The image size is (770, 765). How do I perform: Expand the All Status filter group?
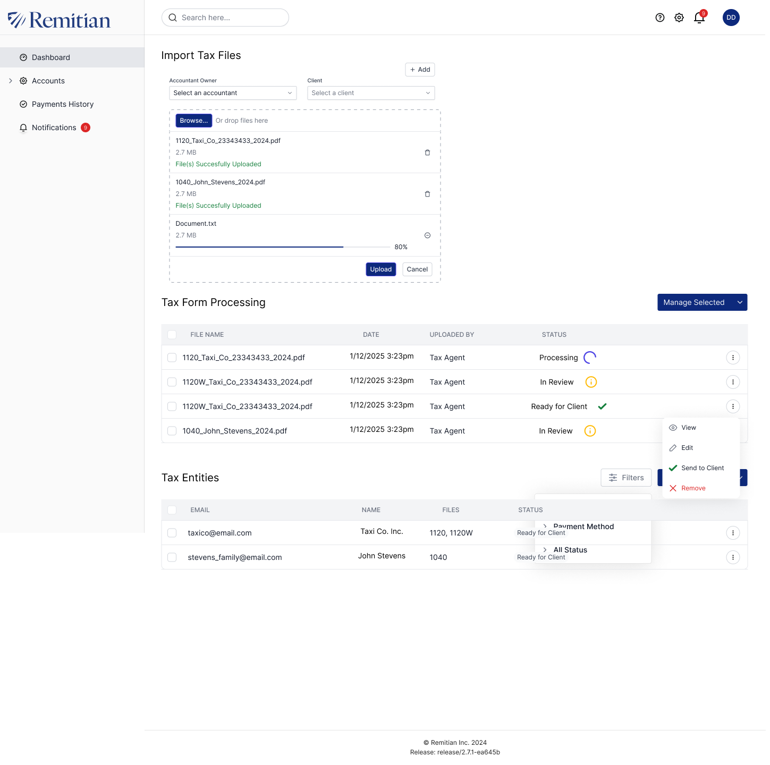pos(545,550)
